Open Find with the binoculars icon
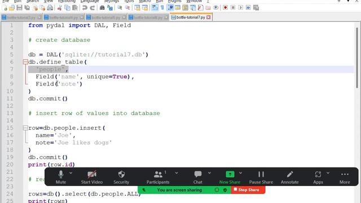 102,8
